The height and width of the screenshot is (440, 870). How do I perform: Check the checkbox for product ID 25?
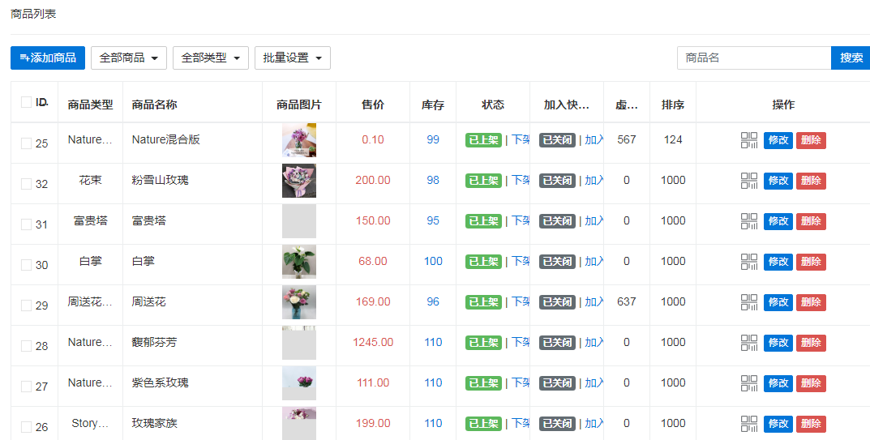click(26, 143)
